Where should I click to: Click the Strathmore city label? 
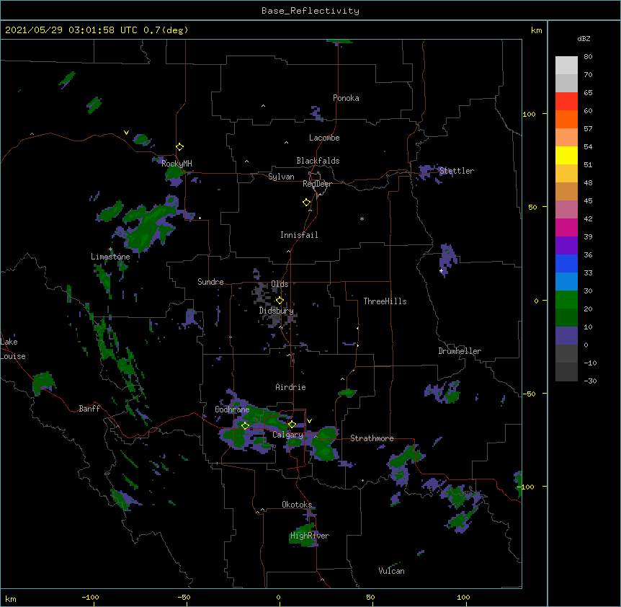click(372, 438)
